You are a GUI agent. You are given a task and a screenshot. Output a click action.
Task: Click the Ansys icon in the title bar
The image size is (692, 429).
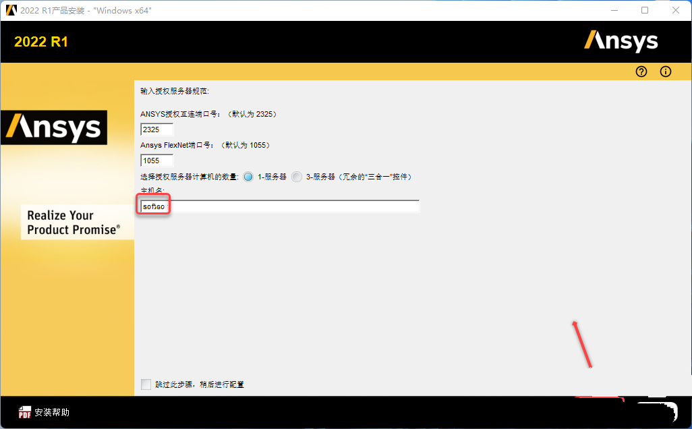point(11,10)
